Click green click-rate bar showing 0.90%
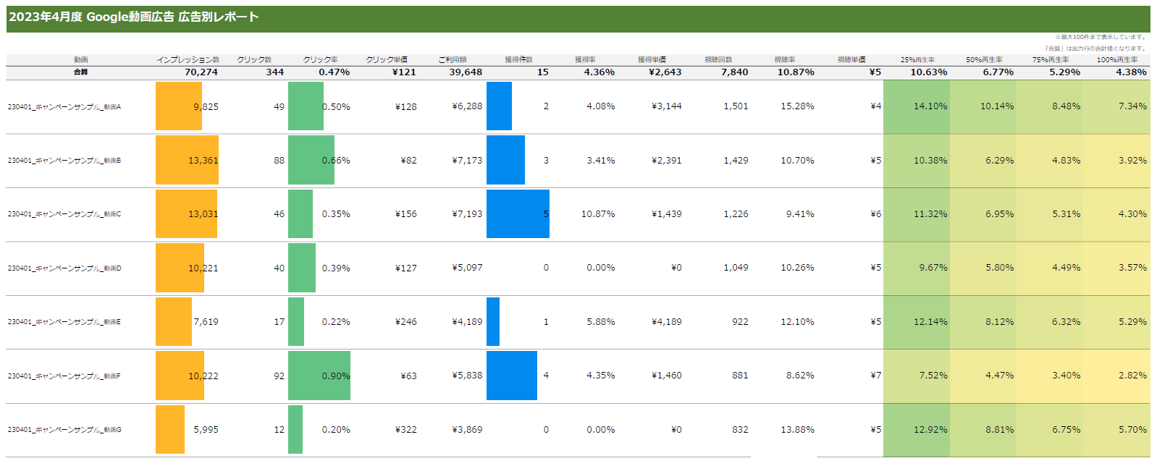The height and width of the screenshot is (466, 1157). [x=319, y=376]
